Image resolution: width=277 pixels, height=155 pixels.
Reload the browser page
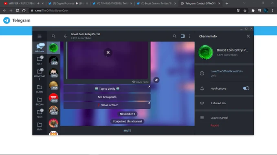[x=17, y=11]
